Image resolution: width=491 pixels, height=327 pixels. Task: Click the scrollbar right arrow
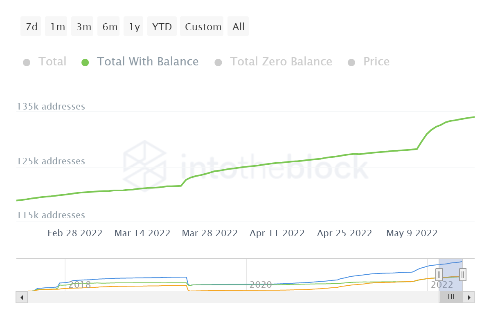(469, 297)
